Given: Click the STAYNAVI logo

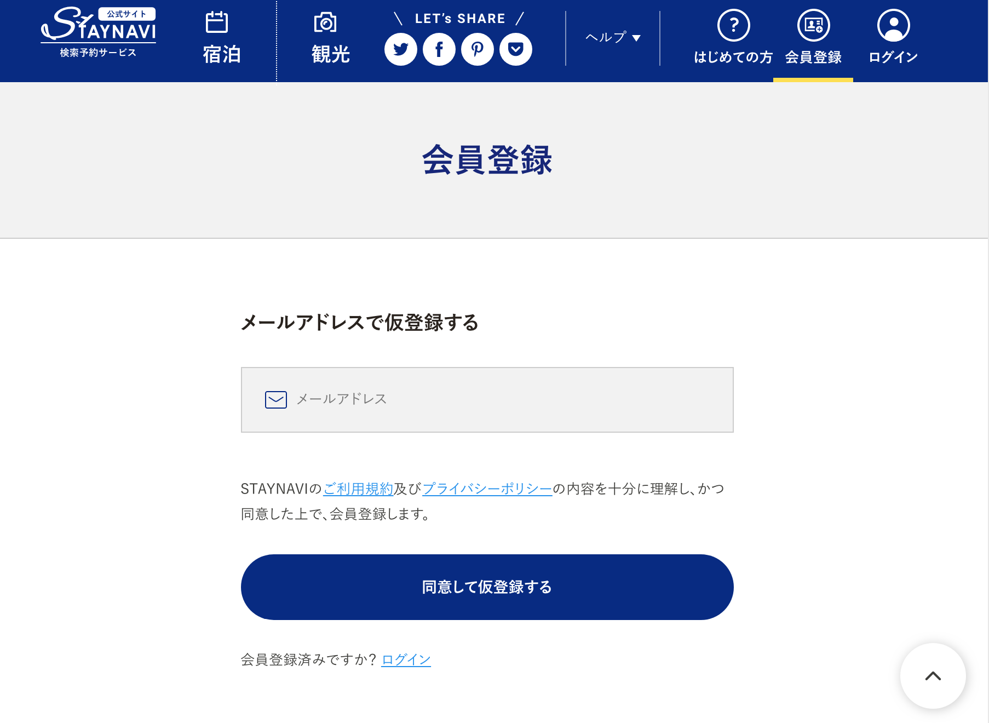Looking at the screenshot, I should pos(99,32).
